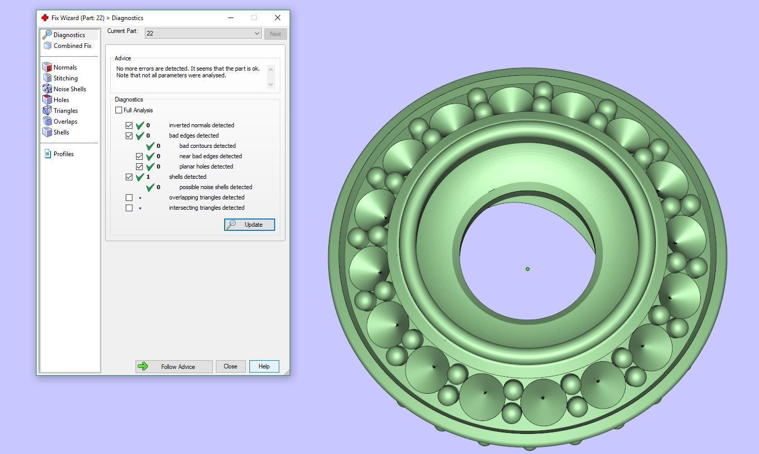Click the Update button
This screenshot has width=759, height=454.
click(x=249, y=225)
